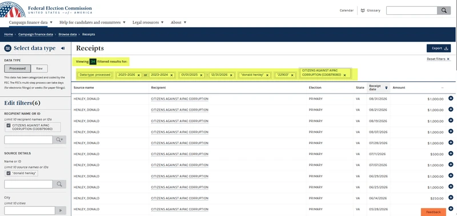This screenshot has height=216, width=457.
Task: Click Reset filters
Action: [438, 59]
